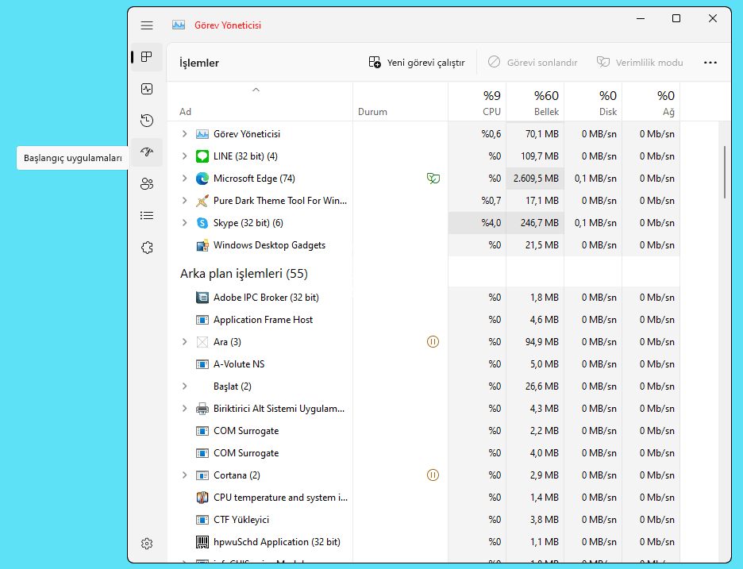Open the three-dot more options menu
This screenshot has width=743, height=569.
(710, 63)
